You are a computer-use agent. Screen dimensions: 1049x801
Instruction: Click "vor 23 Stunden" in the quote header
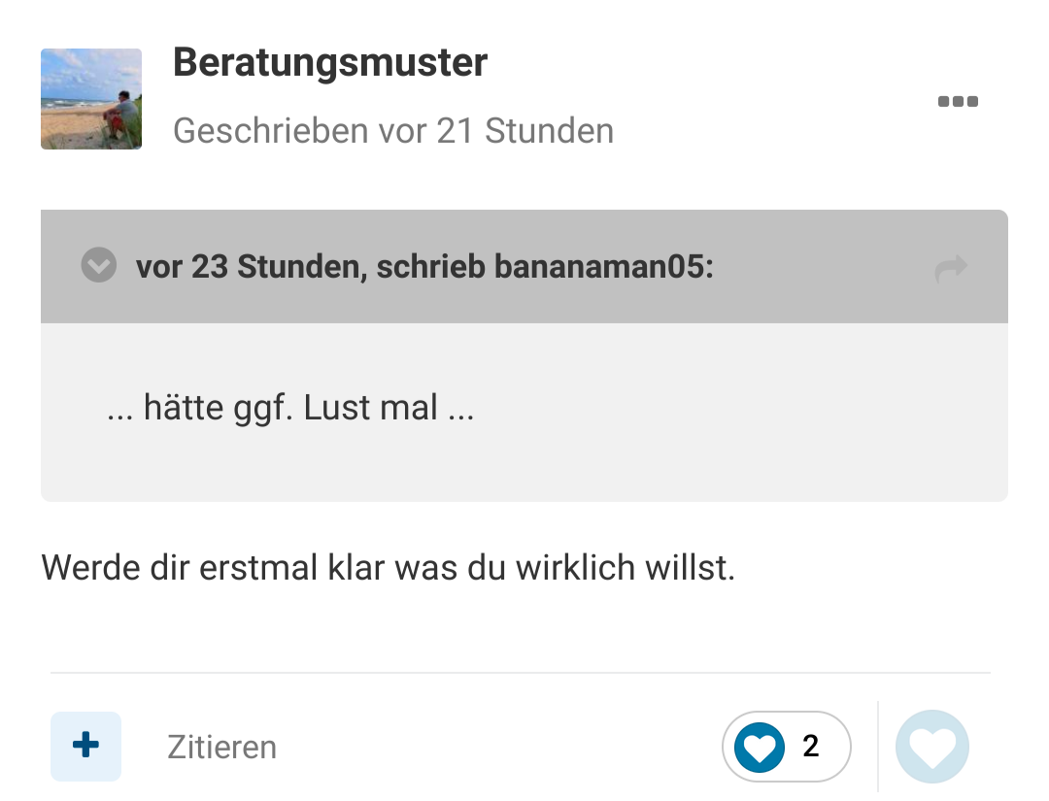click(248, 266)
